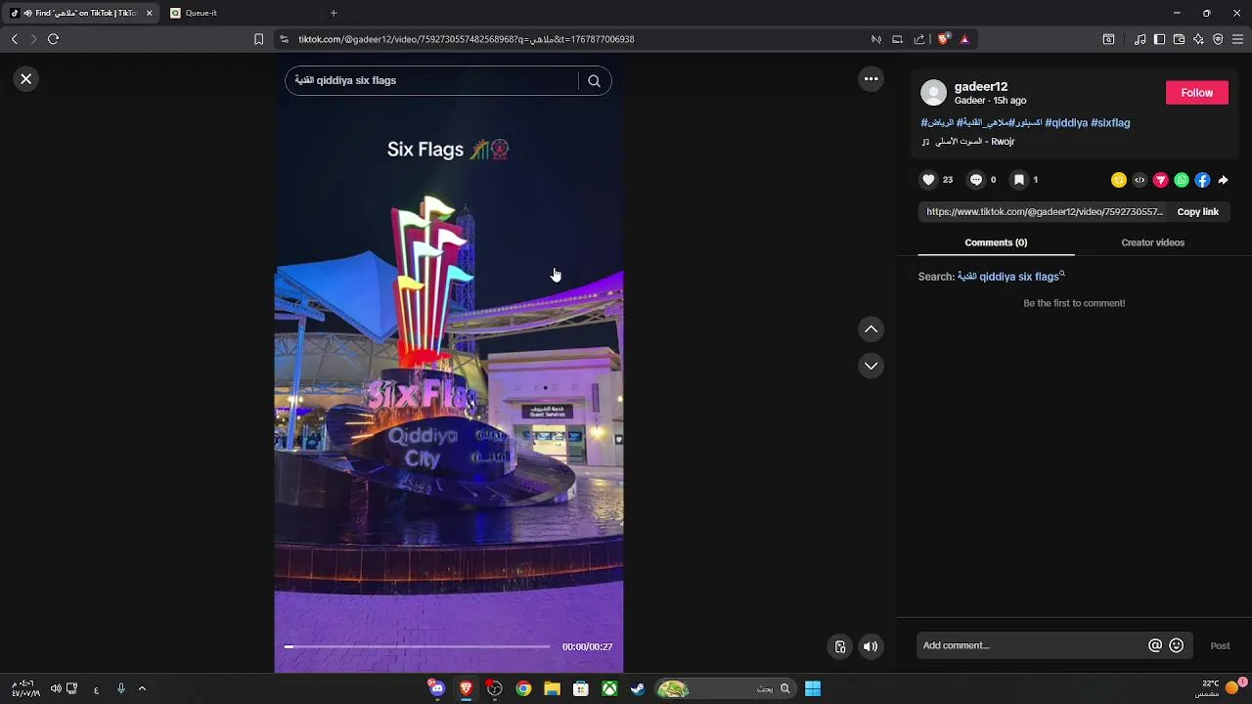Share video to WhatsApp
1252x704 pixels.
1182,180
